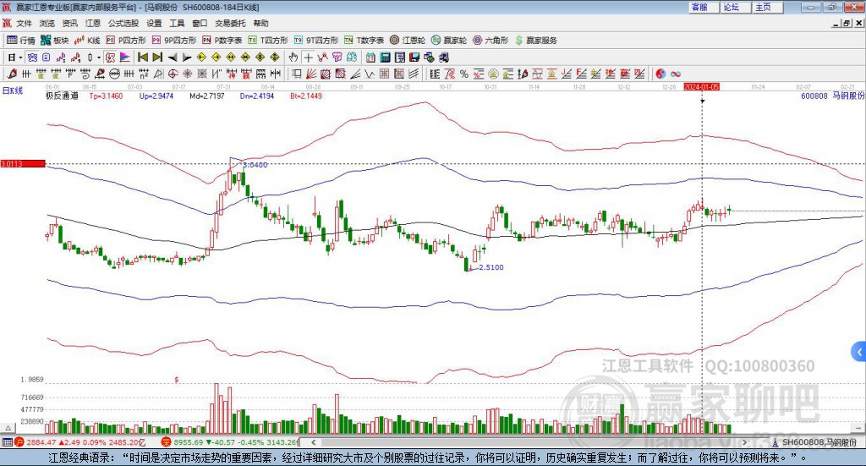Click the Tp=3.1460 indicator value

tap(106, 96)
